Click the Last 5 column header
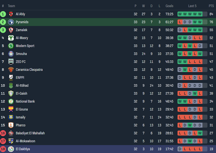The image size is (216, 153). point(192,6)
